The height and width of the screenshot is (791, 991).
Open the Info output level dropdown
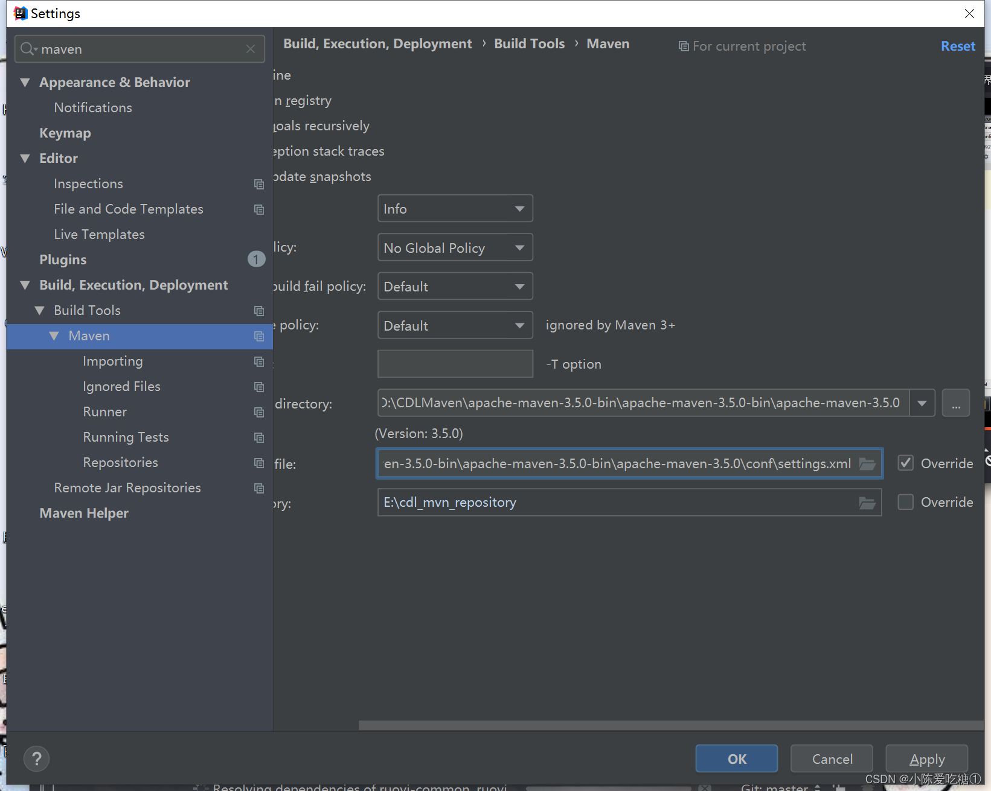pos(455,209)
